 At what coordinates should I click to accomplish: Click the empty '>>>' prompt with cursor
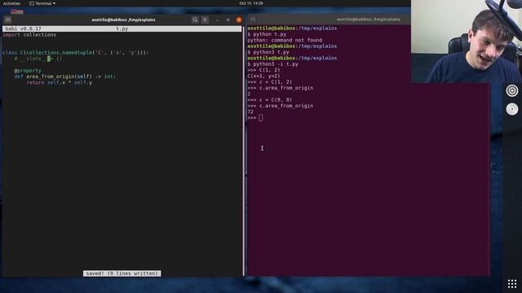255,118
